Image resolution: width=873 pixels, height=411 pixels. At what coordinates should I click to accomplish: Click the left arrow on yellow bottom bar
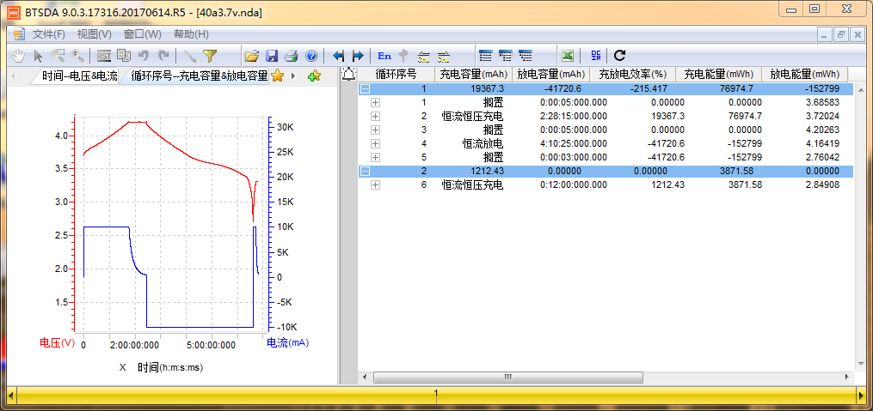(10, 395)
